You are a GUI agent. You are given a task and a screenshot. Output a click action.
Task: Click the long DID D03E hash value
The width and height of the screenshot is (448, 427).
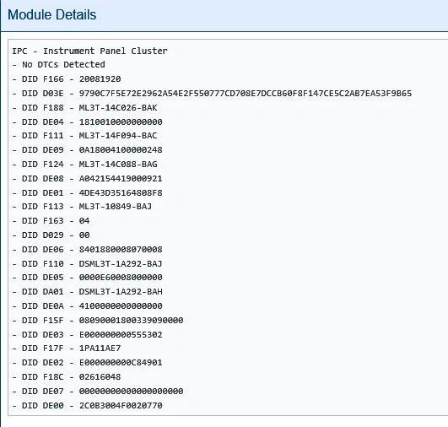246,94
